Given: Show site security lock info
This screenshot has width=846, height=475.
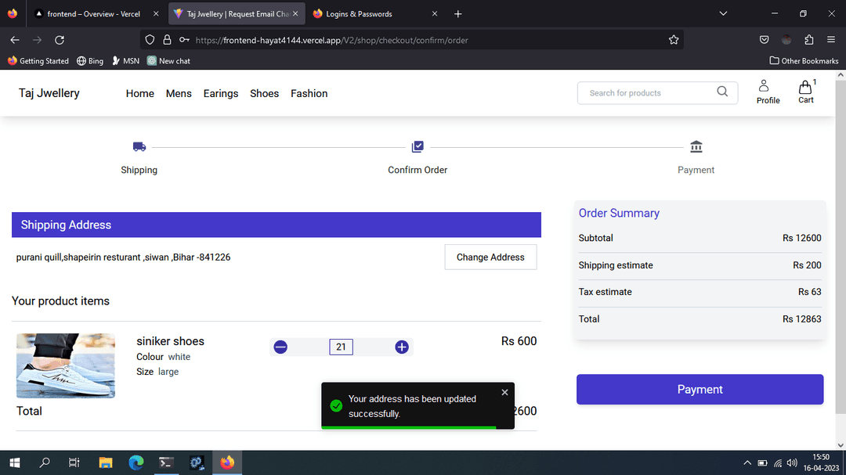Looking at the screenshot, I should click(168, 40).
